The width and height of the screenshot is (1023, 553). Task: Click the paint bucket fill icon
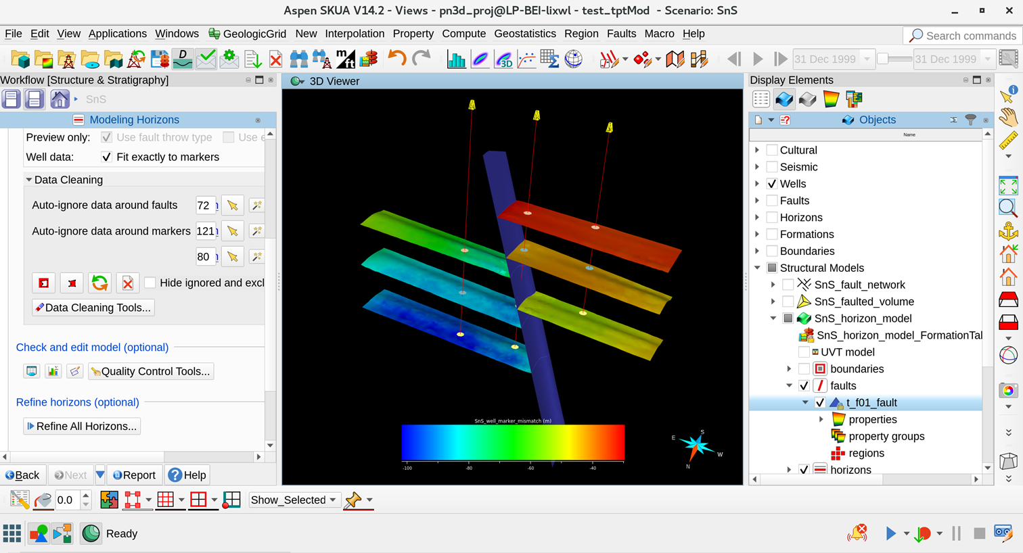point(43,500)
